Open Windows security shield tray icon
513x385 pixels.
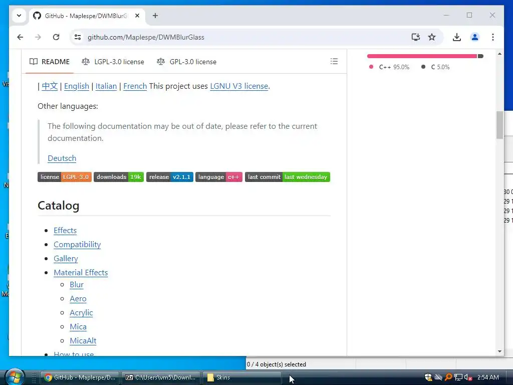(x=428, y=377)
